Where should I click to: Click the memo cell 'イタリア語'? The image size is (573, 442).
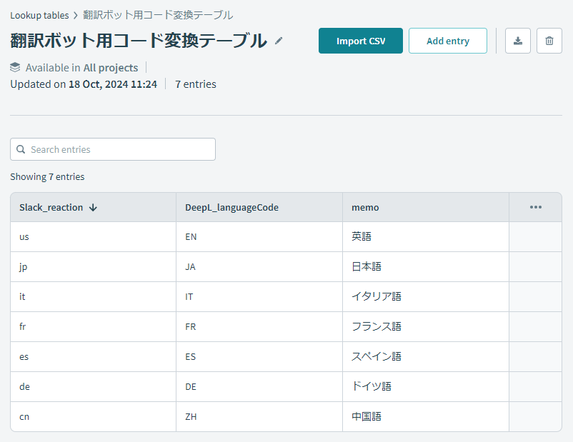[426, 296]
